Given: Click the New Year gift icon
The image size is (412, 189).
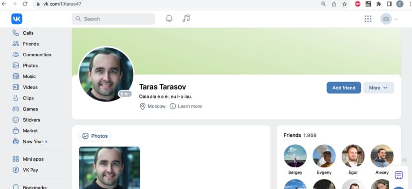Looking at the screenshot, I should click(16, 141).
